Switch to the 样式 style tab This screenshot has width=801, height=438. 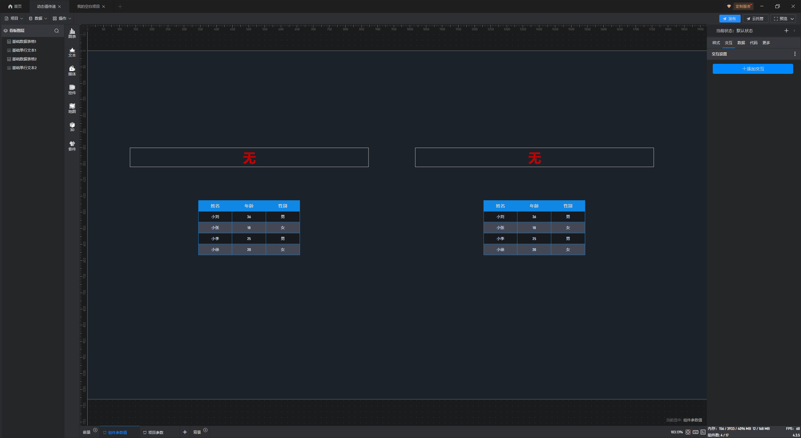[x=716, y=43]
